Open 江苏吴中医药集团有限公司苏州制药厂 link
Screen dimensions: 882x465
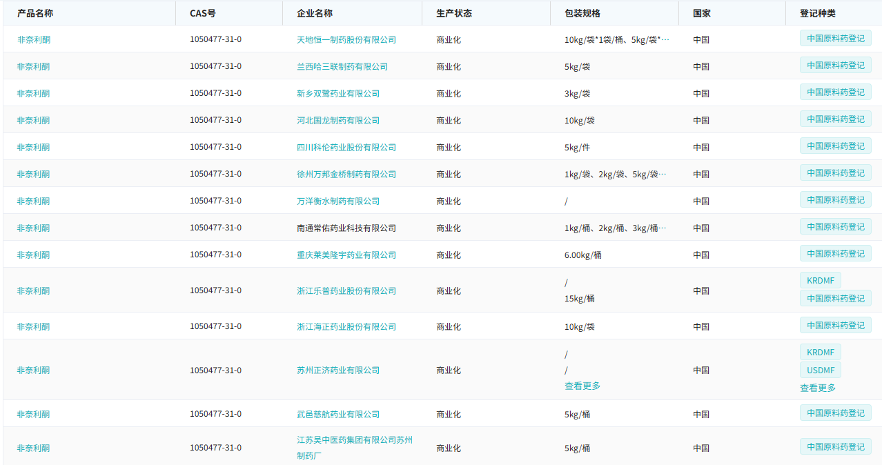(x=354, y=447)
